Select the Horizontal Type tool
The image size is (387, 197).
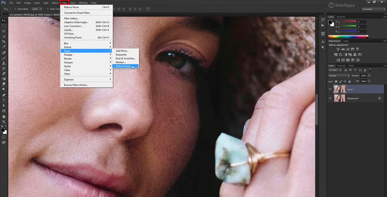[4, 100]
